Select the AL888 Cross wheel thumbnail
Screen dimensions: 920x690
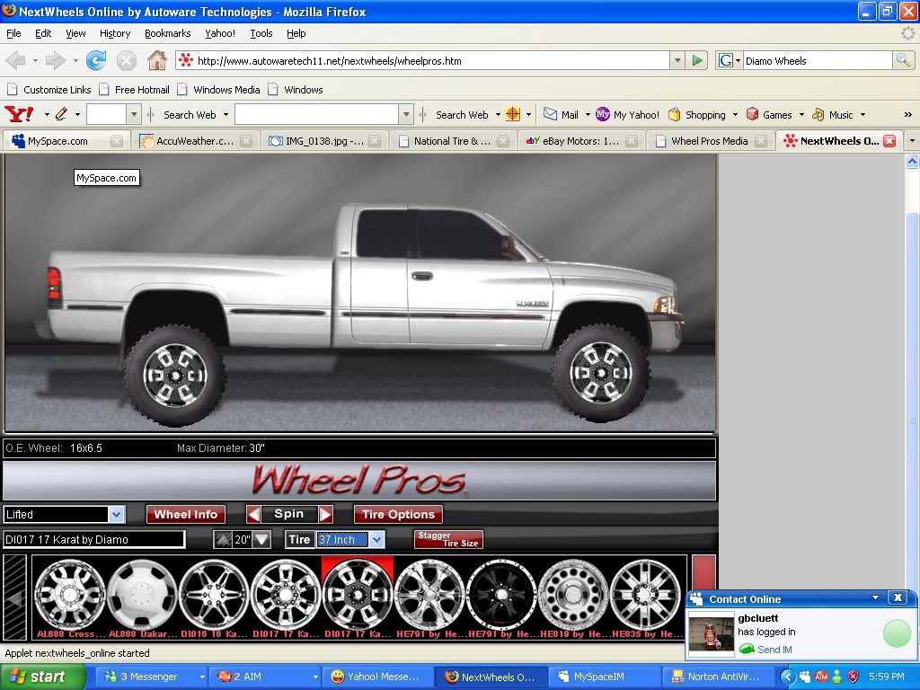70,595
